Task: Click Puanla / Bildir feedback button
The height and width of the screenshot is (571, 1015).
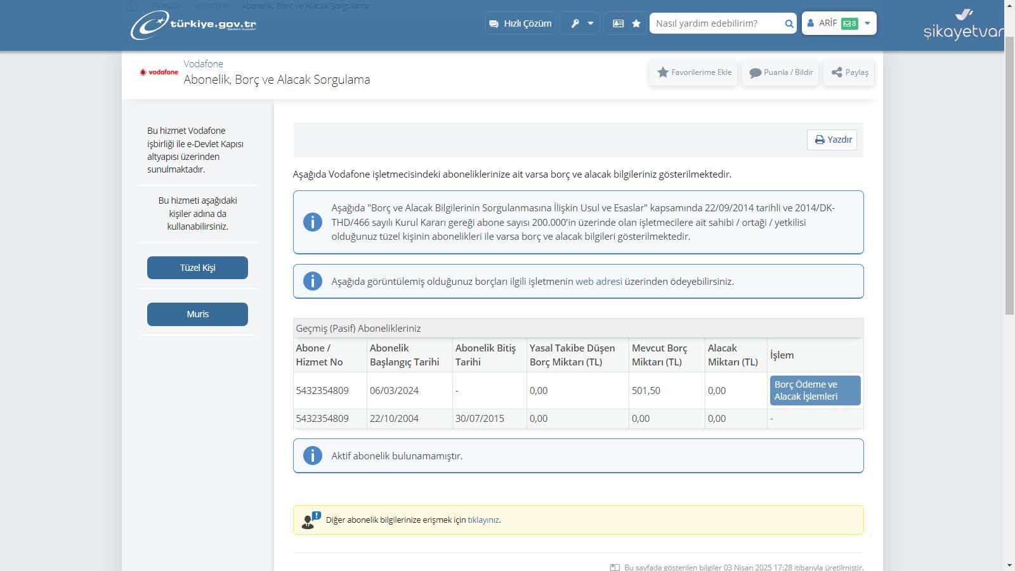Action: click(x=781, y=72)
